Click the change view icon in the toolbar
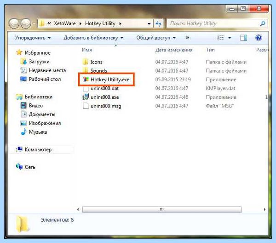The image size is (276, 243). (220, 38)
